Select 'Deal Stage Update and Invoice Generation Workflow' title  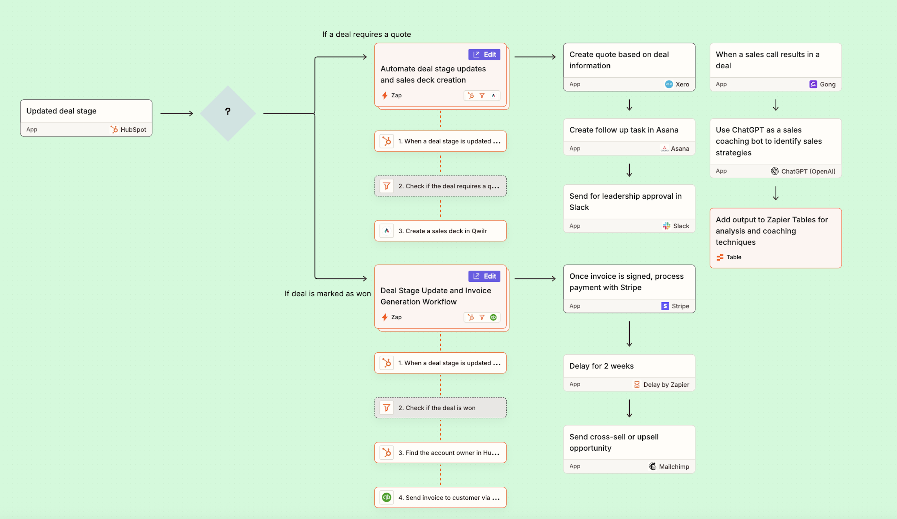point(436,296)
